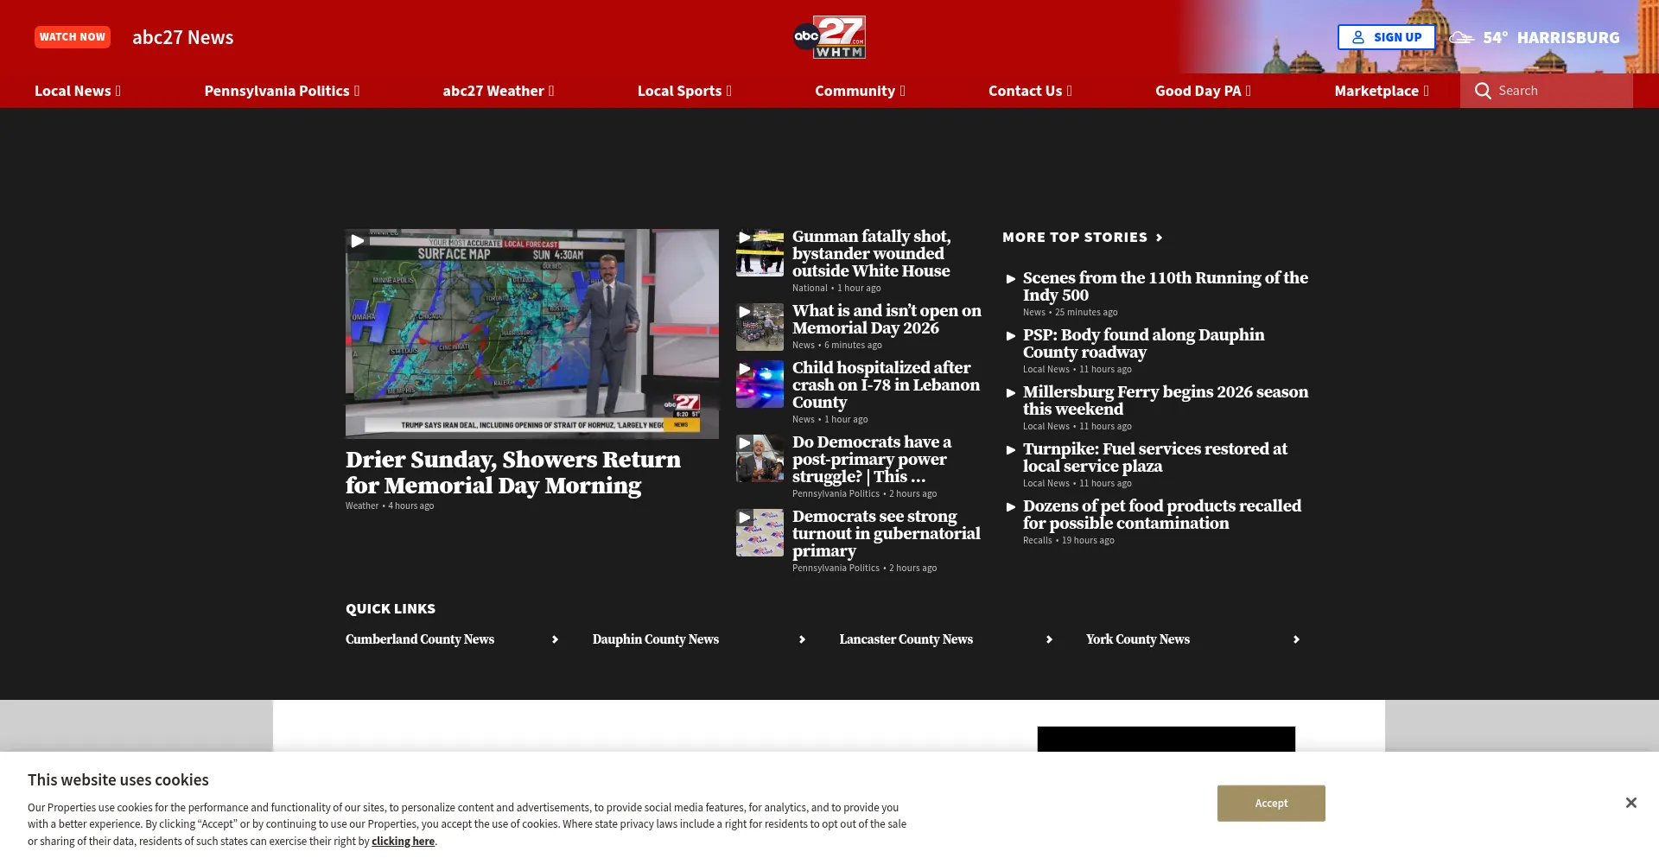Image resolution: width=1659 pixels, height=858 pixels.
Task: Open Harrisburg weather location link
Action: (x=1568, y=37)
